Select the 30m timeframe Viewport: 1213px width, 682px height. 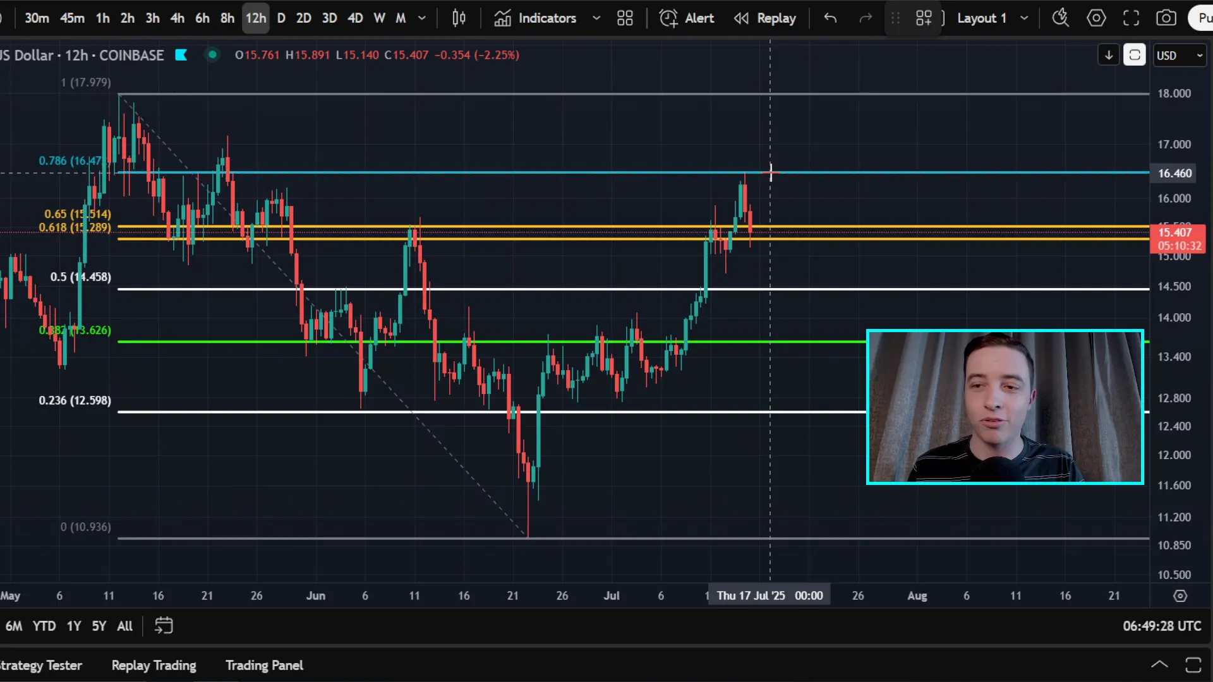tap(37, 18)
